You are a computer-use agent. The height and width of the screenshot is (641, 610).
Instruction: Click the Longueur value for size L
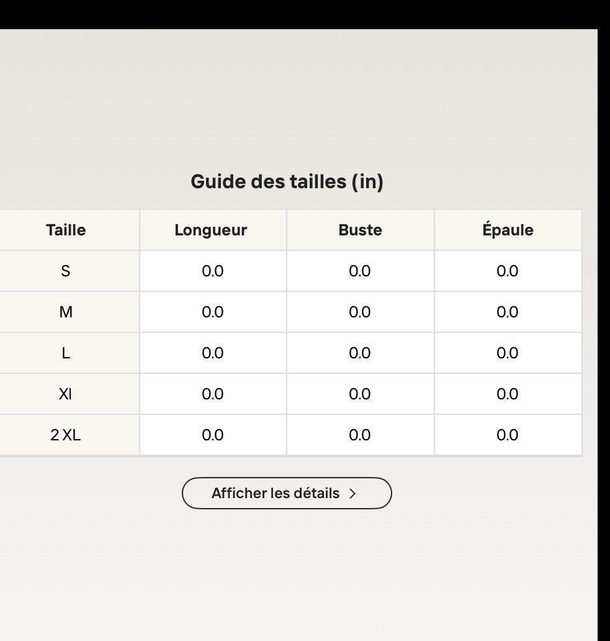pyautogui.click(x=213, y=353)
